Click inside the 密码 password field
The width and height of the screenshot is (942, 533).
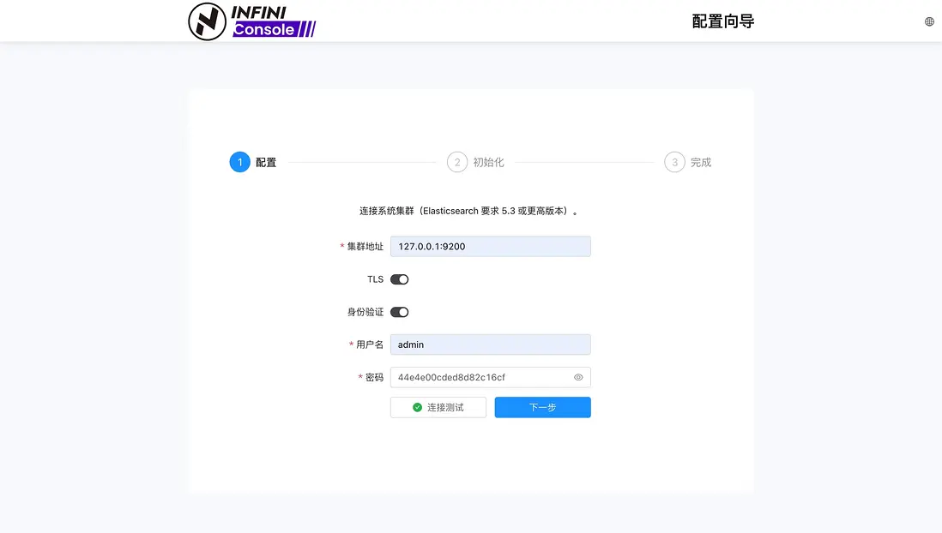tap(480, 377)
